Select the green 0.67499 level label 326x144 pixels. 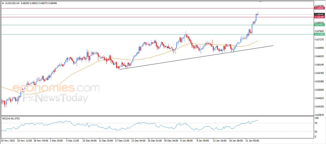319,34
